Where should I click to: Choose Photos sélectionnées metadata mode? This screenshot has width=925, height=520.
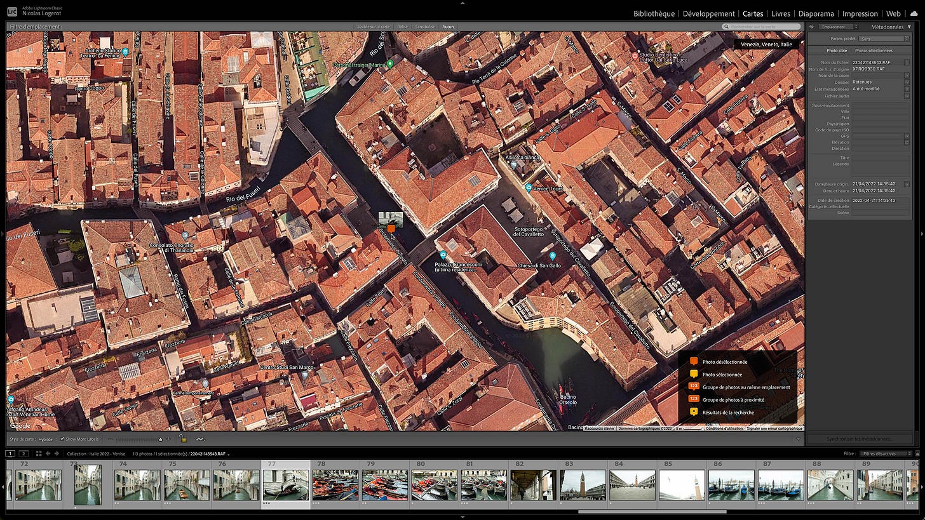(x=874, y=50)
